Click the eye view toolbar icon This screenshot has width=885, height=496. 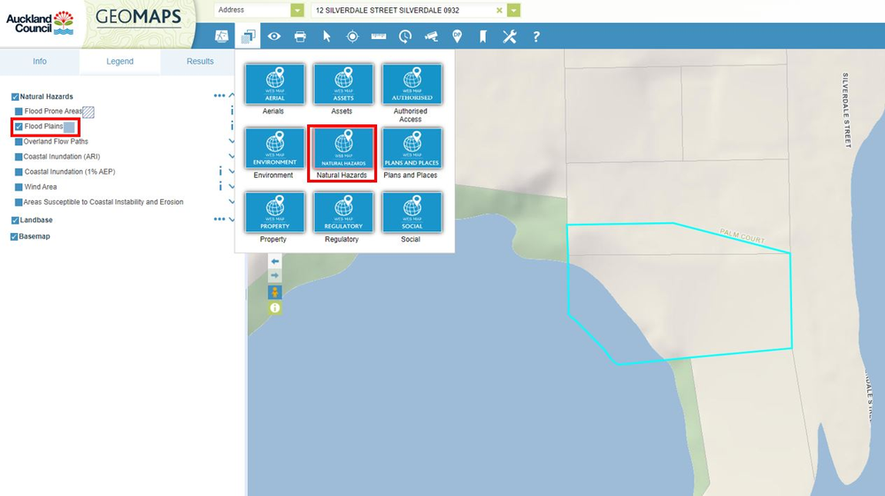tap(274, 36)
